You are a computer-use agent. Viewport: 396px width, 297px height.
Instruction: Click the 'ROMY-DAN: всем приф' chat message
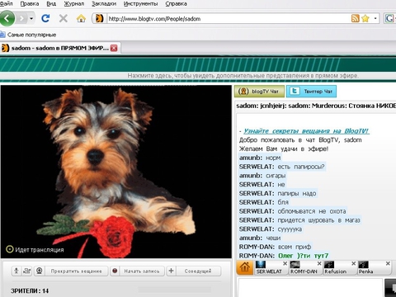(x=276, y=247)
